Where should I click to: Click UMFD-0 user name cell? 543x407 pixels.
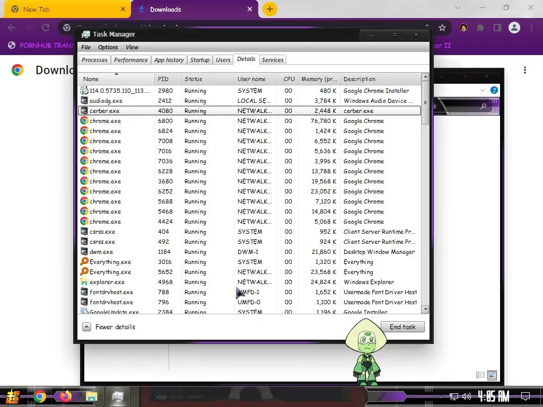pyautogui.click(x=249, y=302)
